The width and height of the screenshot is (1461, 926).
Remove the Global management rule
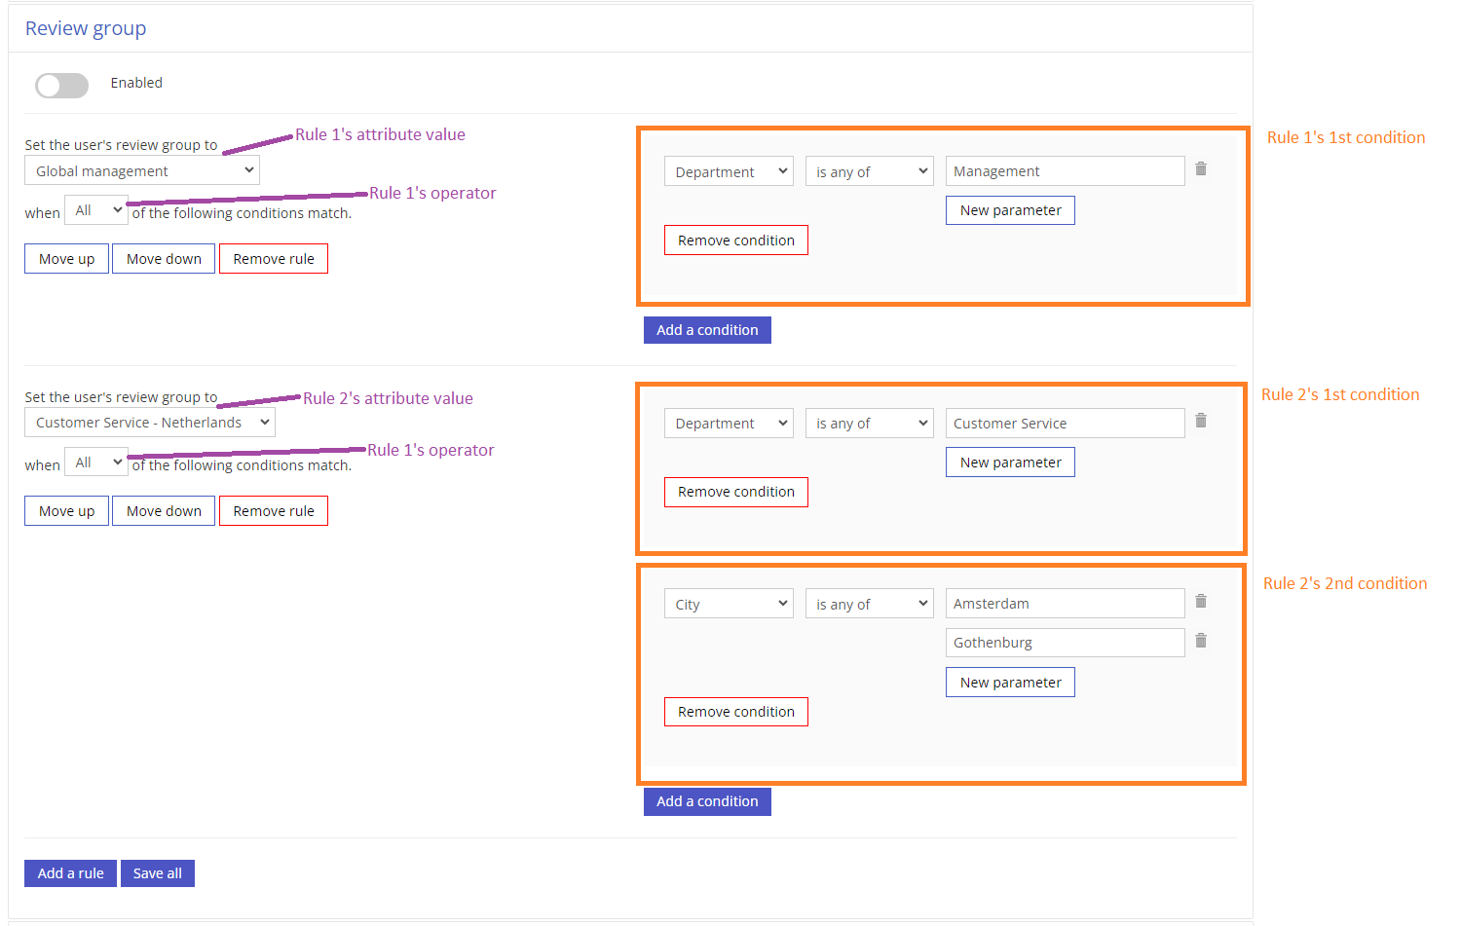[x=274, y=259]
